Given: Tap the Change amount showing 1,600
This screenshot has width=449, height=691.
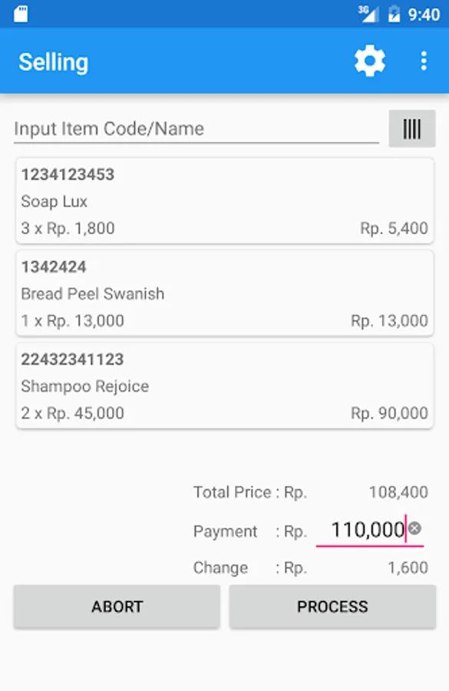Looking at the screenshot, I should tap(410, 567).
